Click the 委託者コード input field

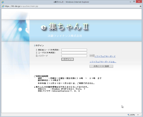pyautogui.click(x=74, y=50)
